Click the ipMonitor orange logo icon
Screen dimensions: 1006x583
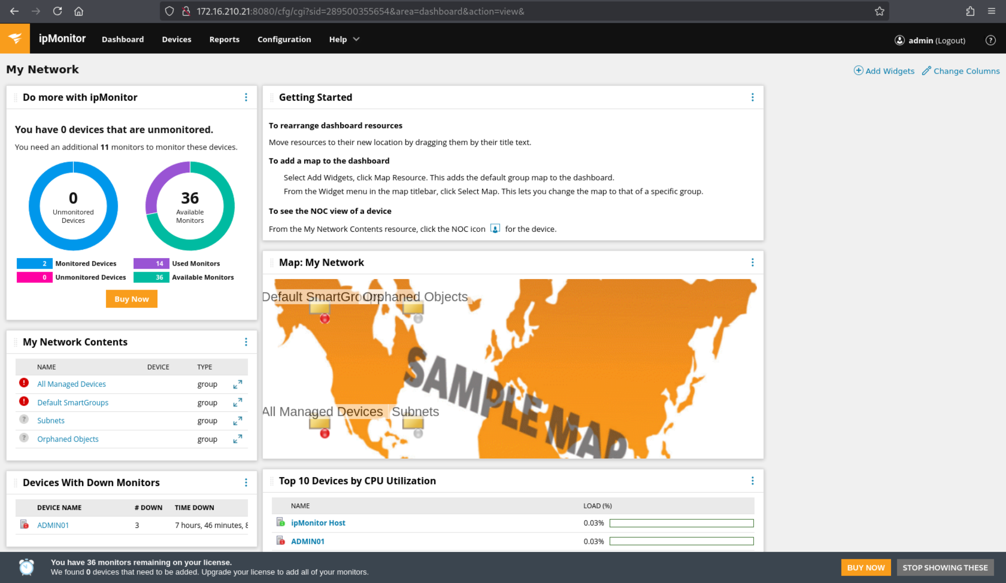pyautogui.click(x=15, y=39)
